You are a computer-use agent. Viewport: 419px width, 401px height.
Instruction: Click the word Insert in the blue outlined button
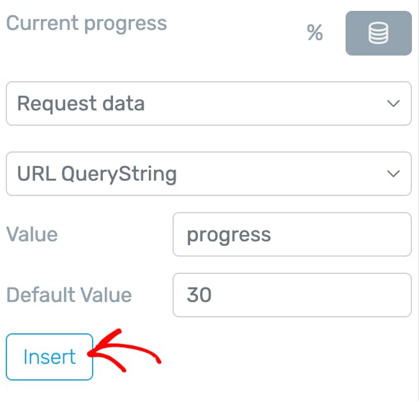point(49,357)
